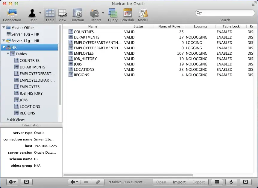Click the search magnifier dropdown

(199, 13)
